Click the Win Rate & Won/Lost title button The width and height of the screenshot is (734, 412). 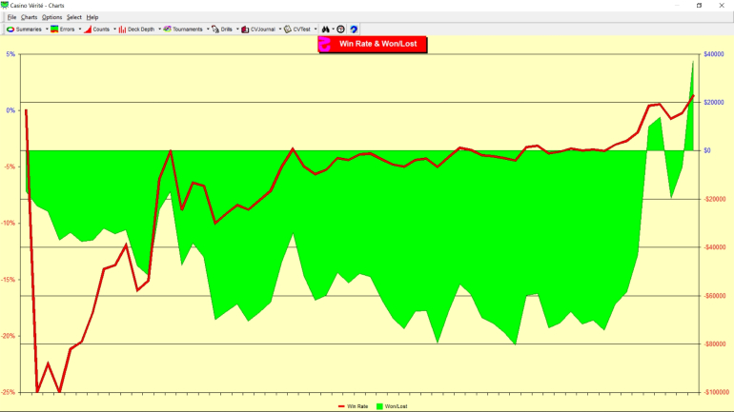pos(373,44)
